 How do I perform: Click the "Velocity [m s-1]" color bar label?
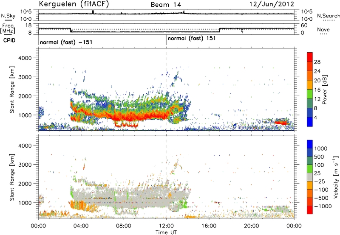coord(335,177)
